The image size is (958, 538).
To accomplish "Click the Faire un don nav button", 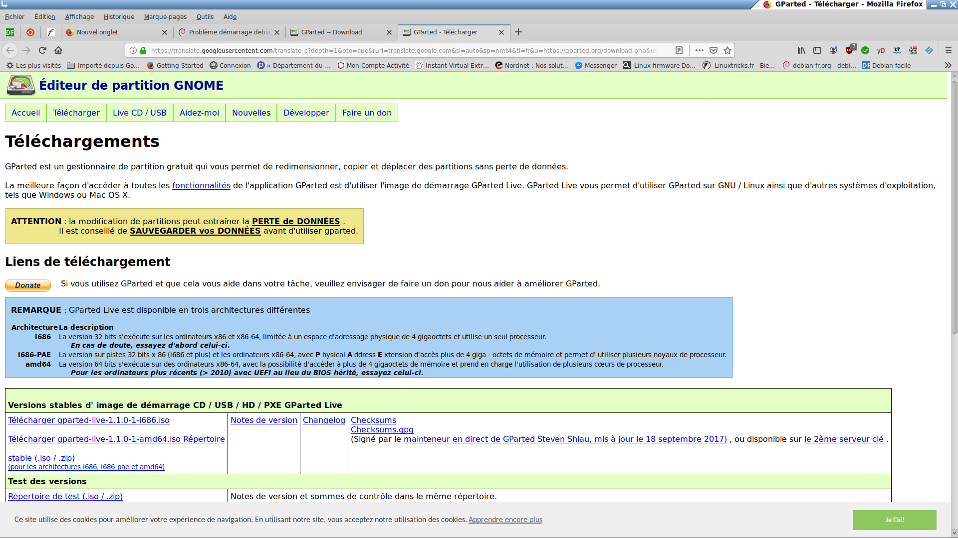I will 367,113.
